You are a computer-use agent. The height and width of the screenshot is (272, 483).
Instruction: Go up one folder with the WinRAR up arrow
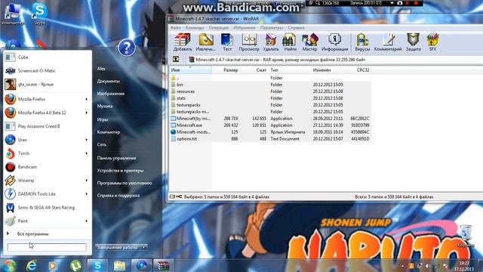[176, 59]
